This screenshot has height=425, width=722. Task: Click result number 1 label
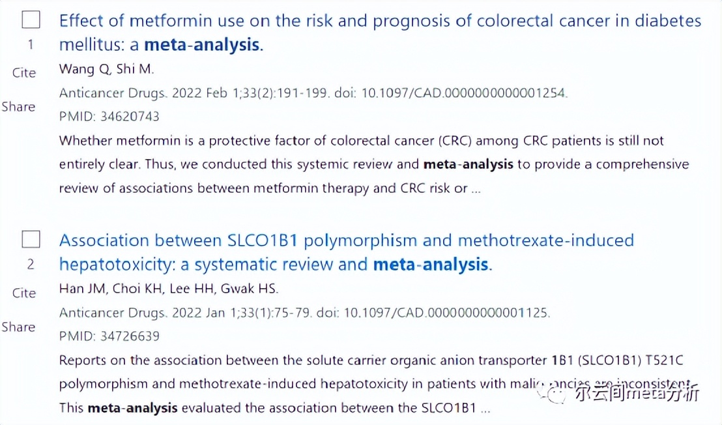click(x=31, y=45)
